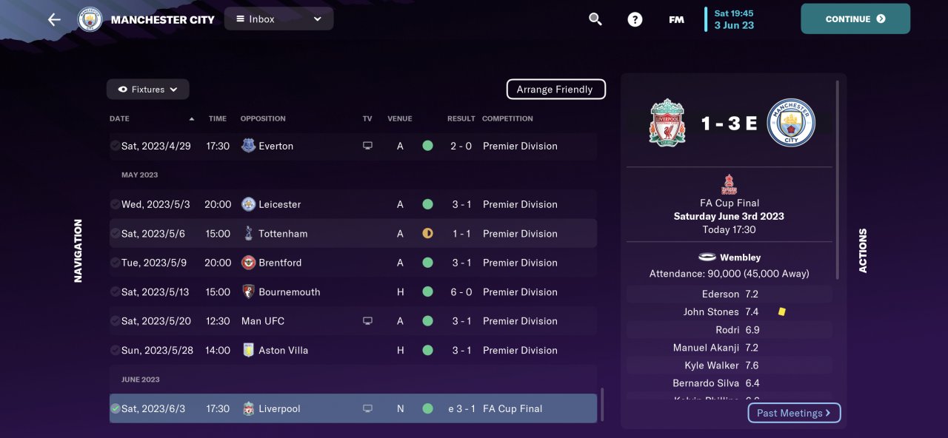Click John Stones' yellow card icon

pos(781,311)
